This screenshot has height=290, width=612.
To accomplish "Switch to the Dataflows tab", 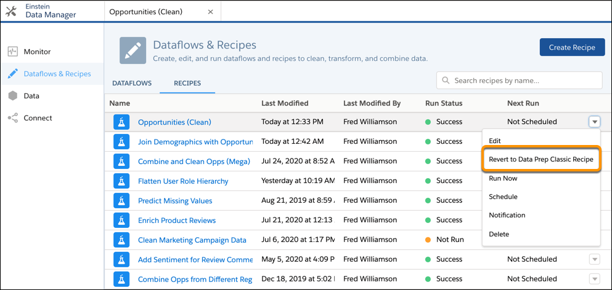I will pyautogui.click(x=132, y=83).
